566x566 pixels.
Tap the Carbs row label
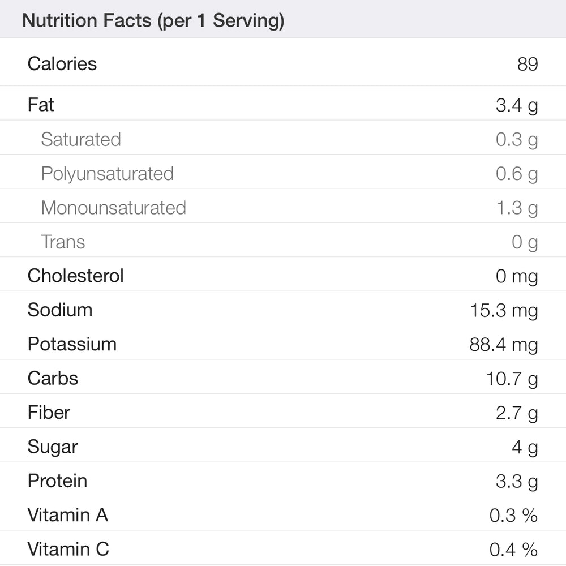click(53, 378)
